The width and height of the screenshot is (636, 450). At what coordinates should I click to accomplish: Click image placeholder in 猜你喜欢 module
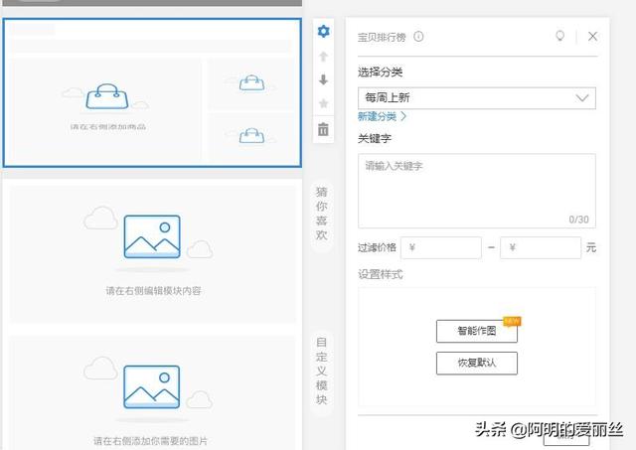click(x=152, y=239)
